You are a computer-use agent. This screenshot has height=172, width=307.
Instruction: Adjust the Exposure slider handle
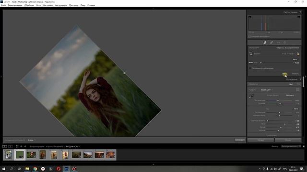click(x=279, y=113)
